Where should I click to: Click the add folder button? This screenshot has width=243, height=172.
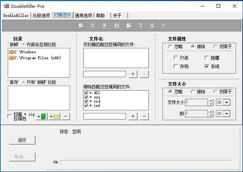click(54, 116)
